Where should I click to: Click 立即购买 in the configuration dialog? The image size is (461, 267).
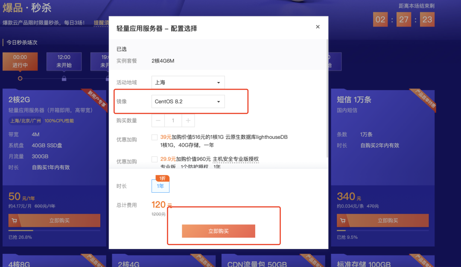[219, 231]
